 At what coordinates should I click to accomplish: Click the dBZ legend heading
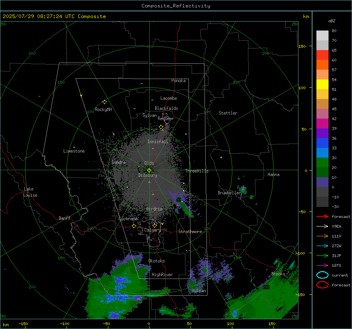click(332, 21)
